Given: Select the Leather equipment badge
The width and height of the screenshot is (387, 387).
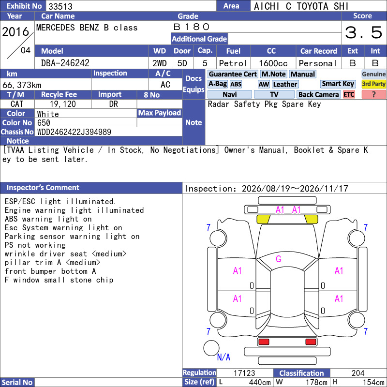Looking at the screenshot, I should 285,84.
